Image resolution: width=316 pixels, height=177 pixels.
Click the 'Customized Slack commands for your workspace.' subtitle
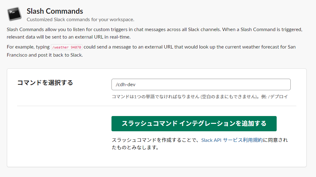(x=81, y=20)
